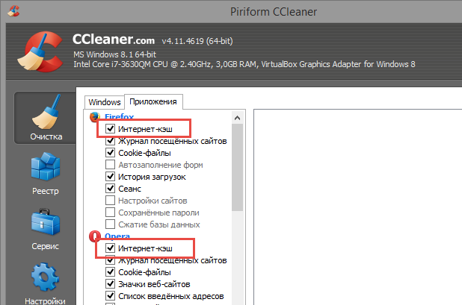The image size is (462, 305).
Task: Toggle Opera Журнал посещённых сайтов checkbox
Action: 110,260
